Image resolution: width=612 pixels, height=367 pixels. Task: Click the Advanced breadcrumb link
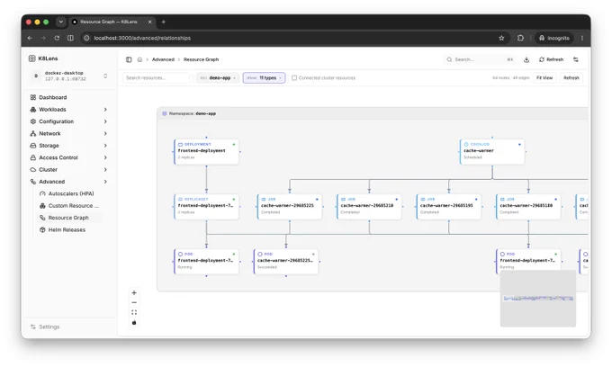(x=163, y=59)
